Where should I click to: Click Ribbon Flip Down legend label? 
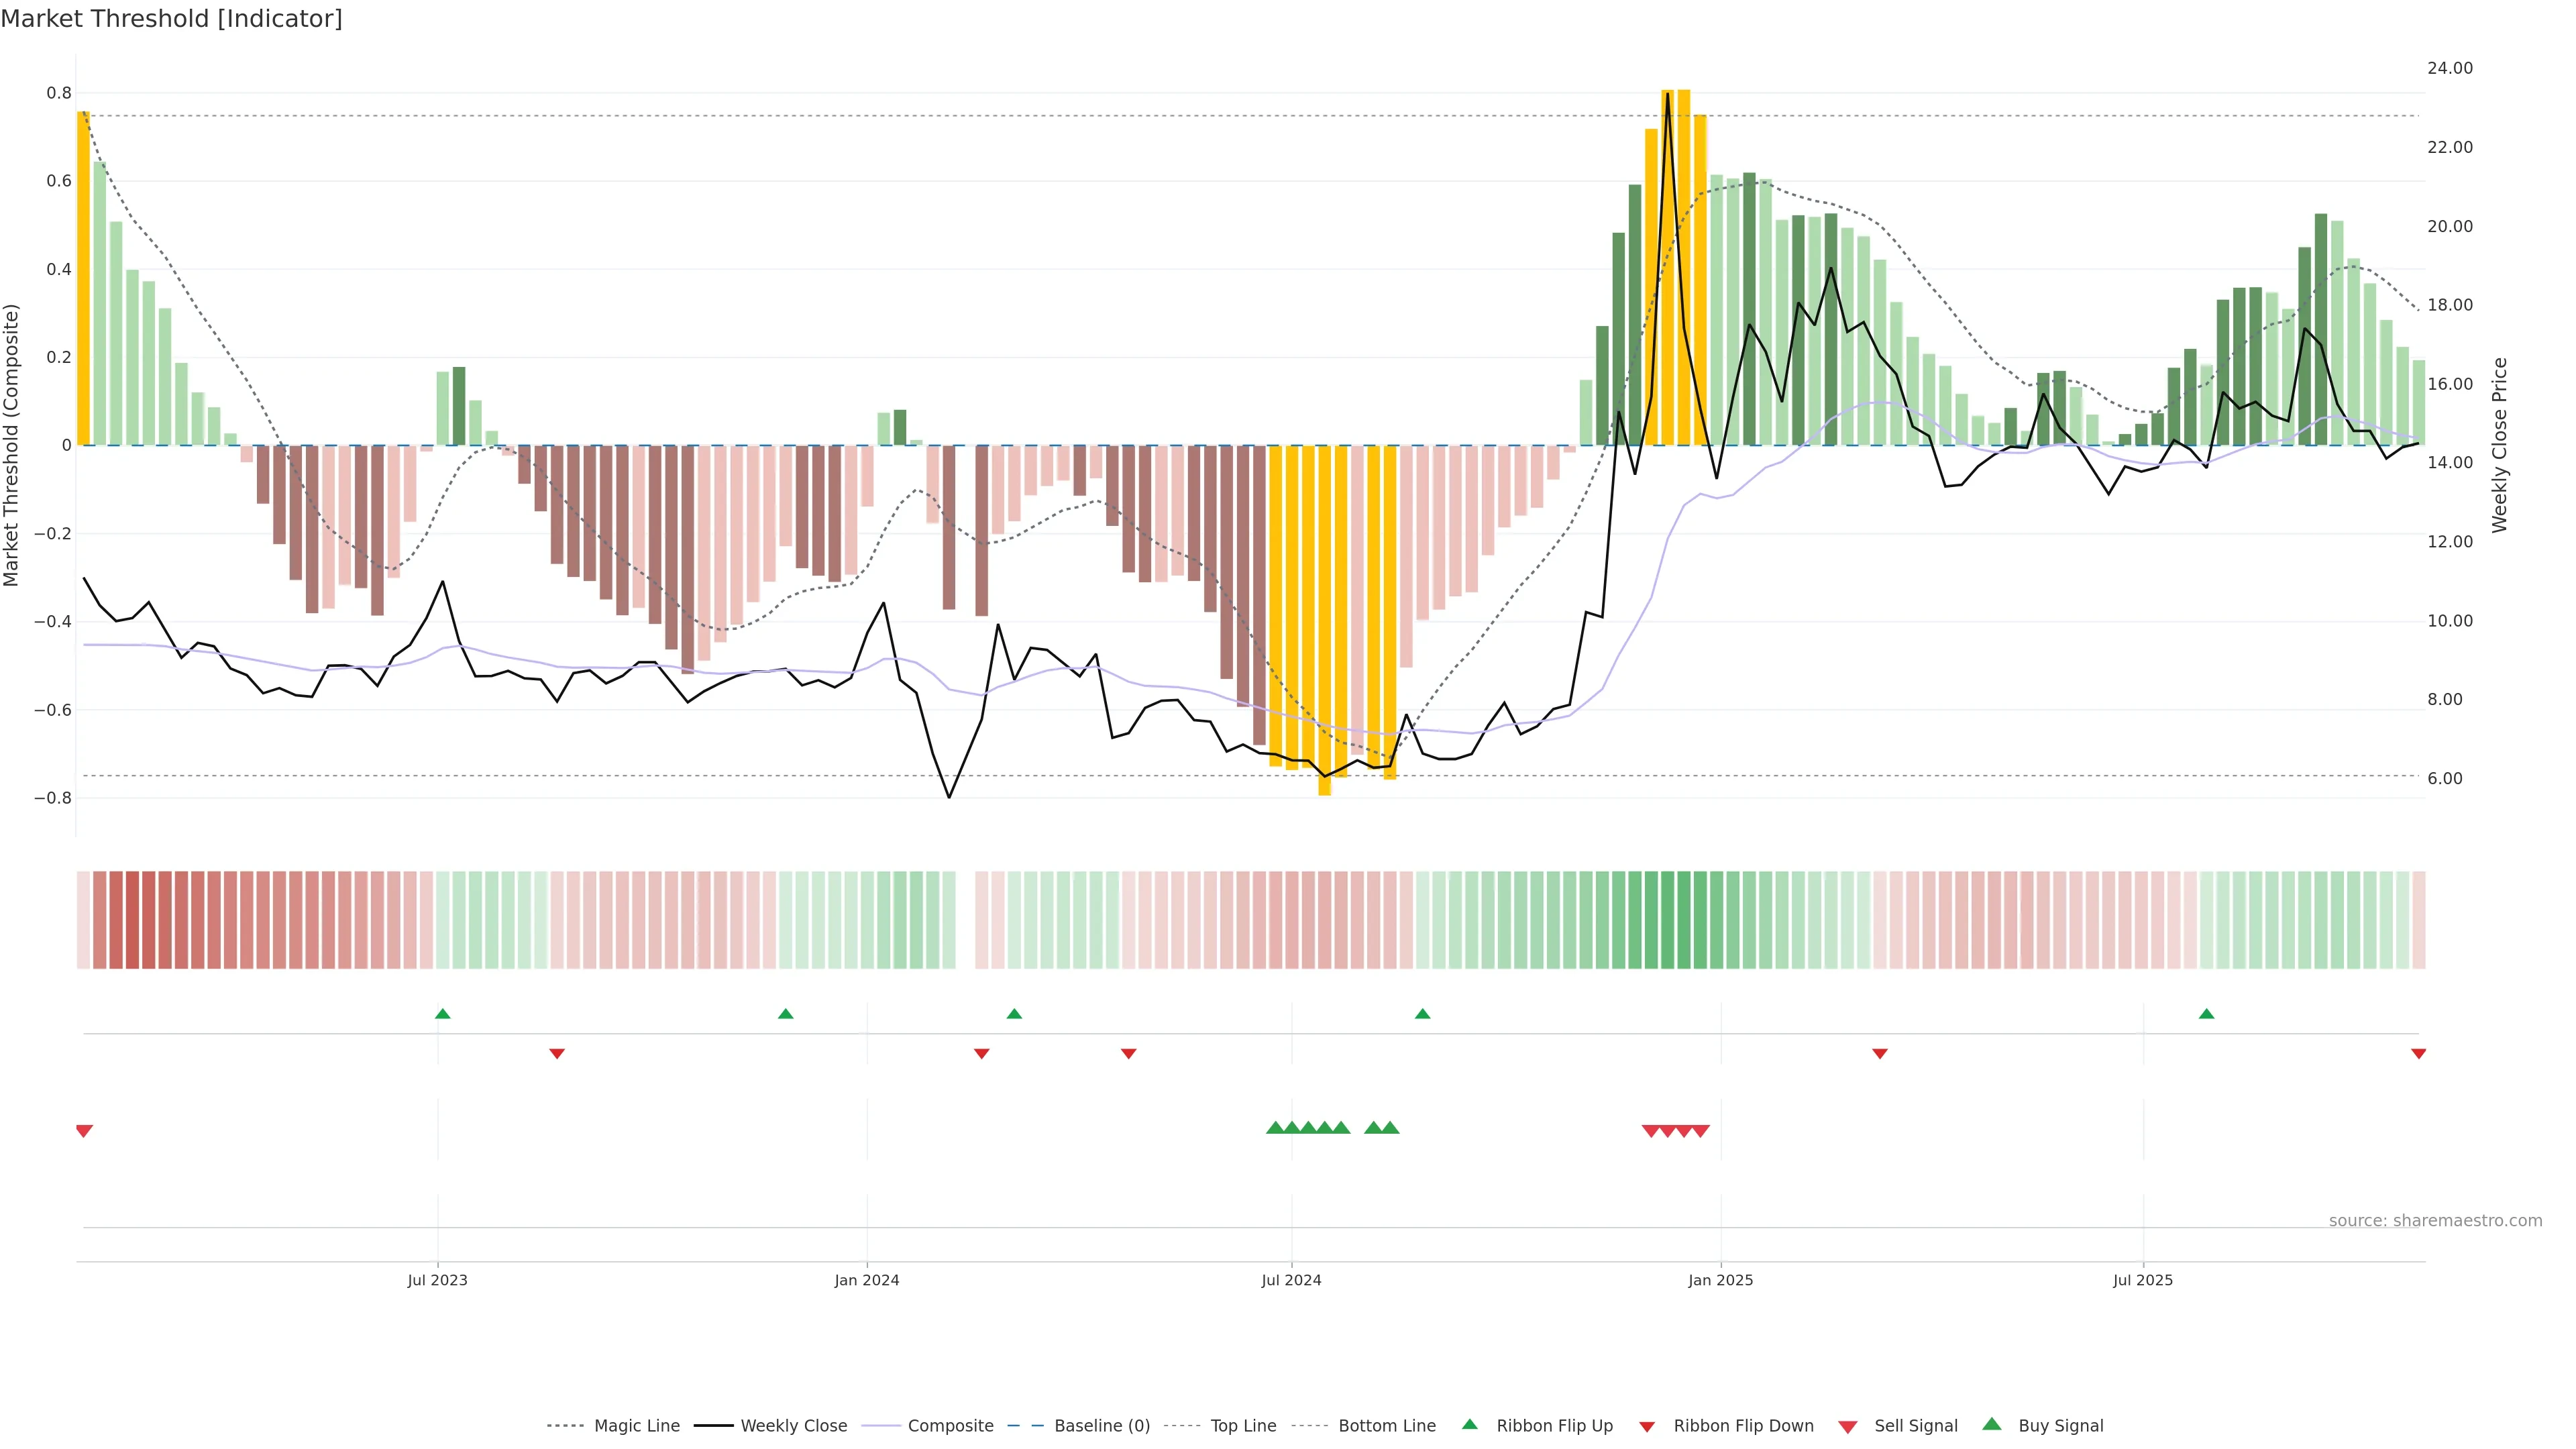tap(1743, 1426)
